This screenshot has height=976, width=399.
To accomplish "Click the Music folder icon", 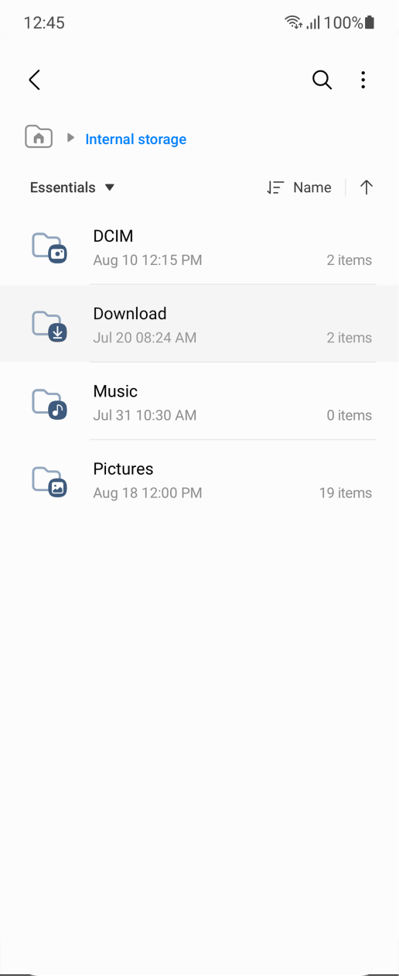I will click(49, 403).
